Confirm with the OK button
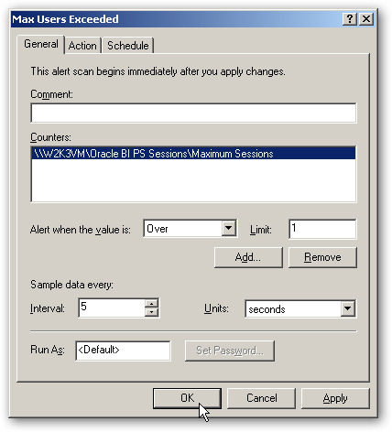392x432 pixels. click(187, 398)
